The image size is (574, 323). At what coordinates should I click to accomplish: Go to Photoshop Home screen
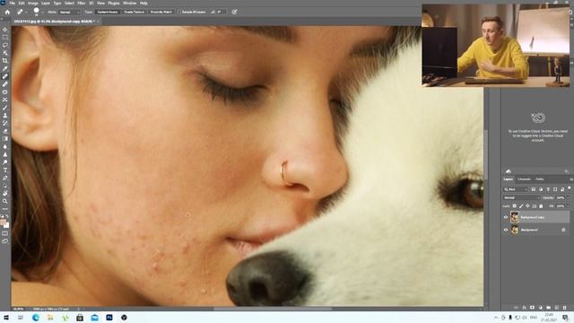(7, 12)
